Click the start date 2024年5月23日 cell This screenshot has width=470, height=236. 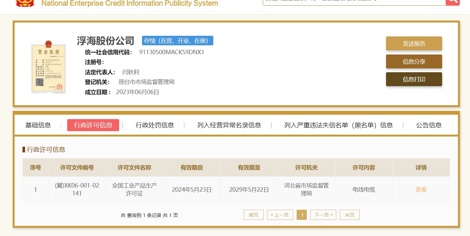[x=192, y=189]
